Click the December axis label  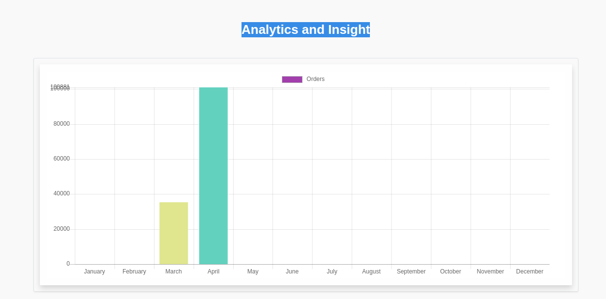[530, 272]
